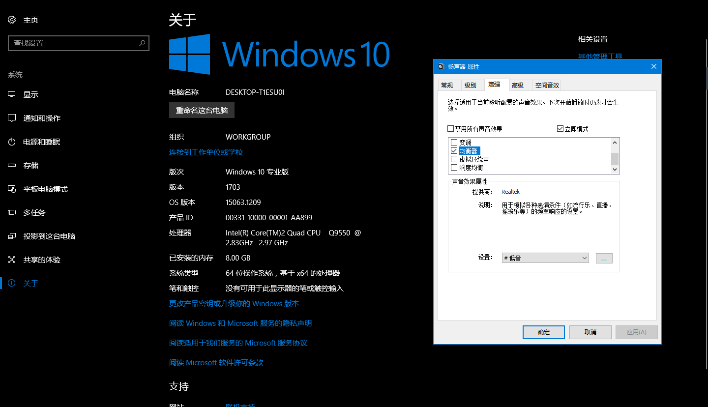
Task: Click the Windows logo on About page
Action: tap(189, 54)
